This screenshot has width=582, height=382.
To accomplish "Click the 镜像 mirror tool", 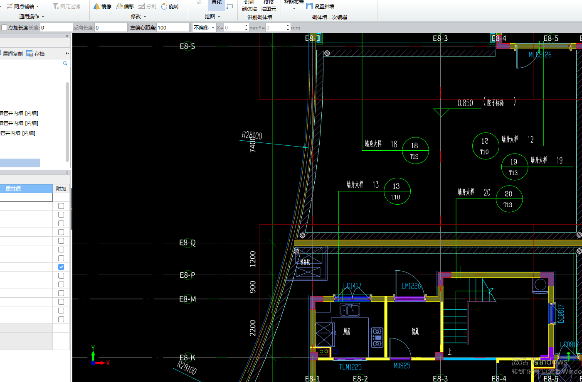I will [103, 6].
